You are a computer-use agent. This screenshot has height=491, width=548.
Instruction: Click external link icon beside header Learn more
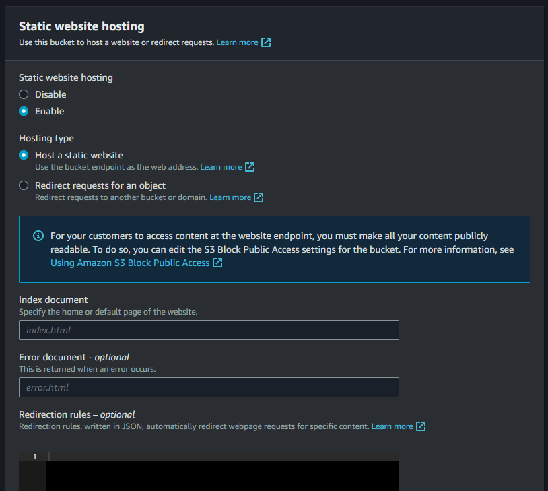pos(266,42)
